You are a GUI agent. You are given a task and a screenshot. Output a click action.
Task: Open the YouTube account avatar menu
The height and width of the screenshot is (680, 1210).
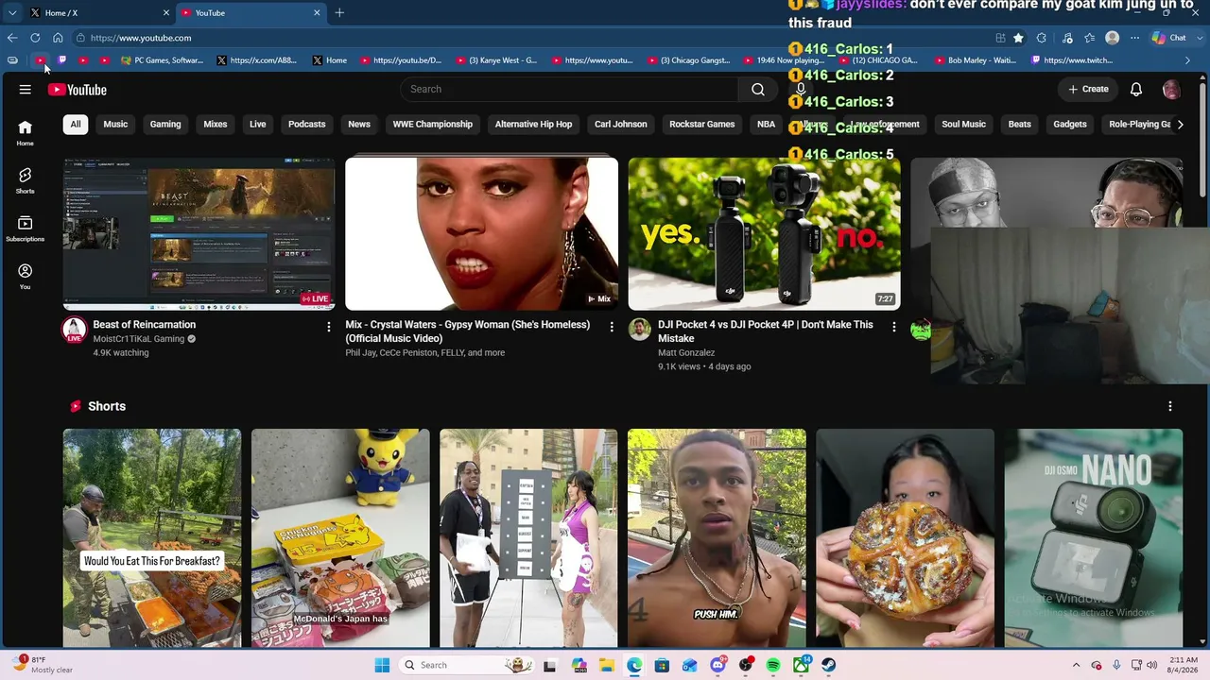point(1171,90)
